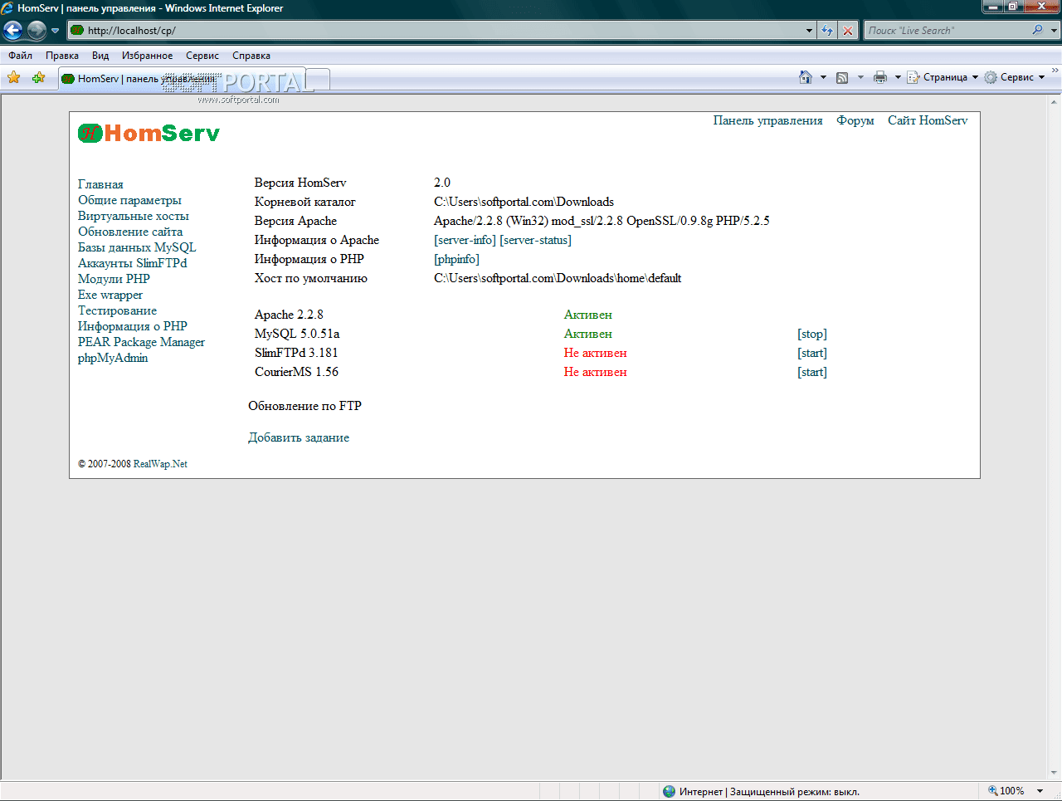
Task: Open the [server-status] link
Action: pos(535,240)
